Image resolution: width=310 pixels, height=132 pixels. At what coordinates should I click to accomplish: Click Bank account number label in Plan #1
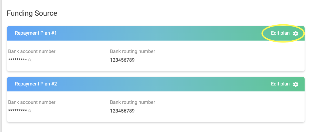tap(32, 51)
